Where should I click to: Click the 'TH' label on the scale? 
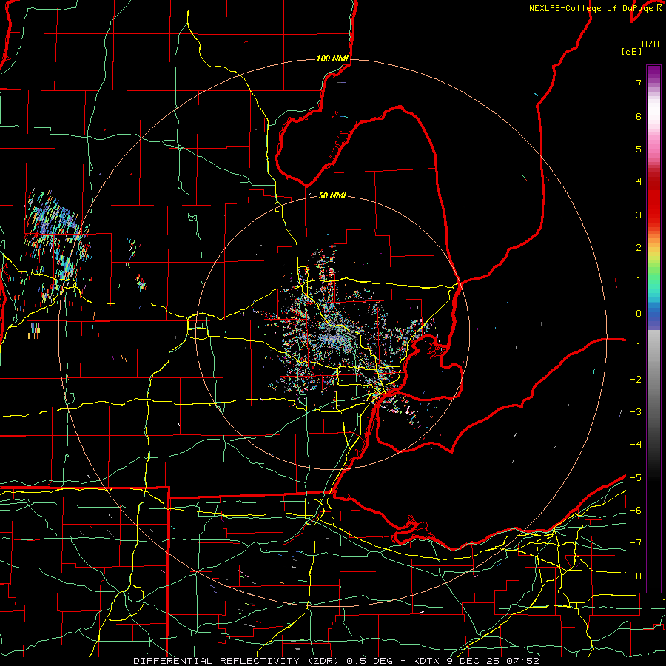(636, 576)
